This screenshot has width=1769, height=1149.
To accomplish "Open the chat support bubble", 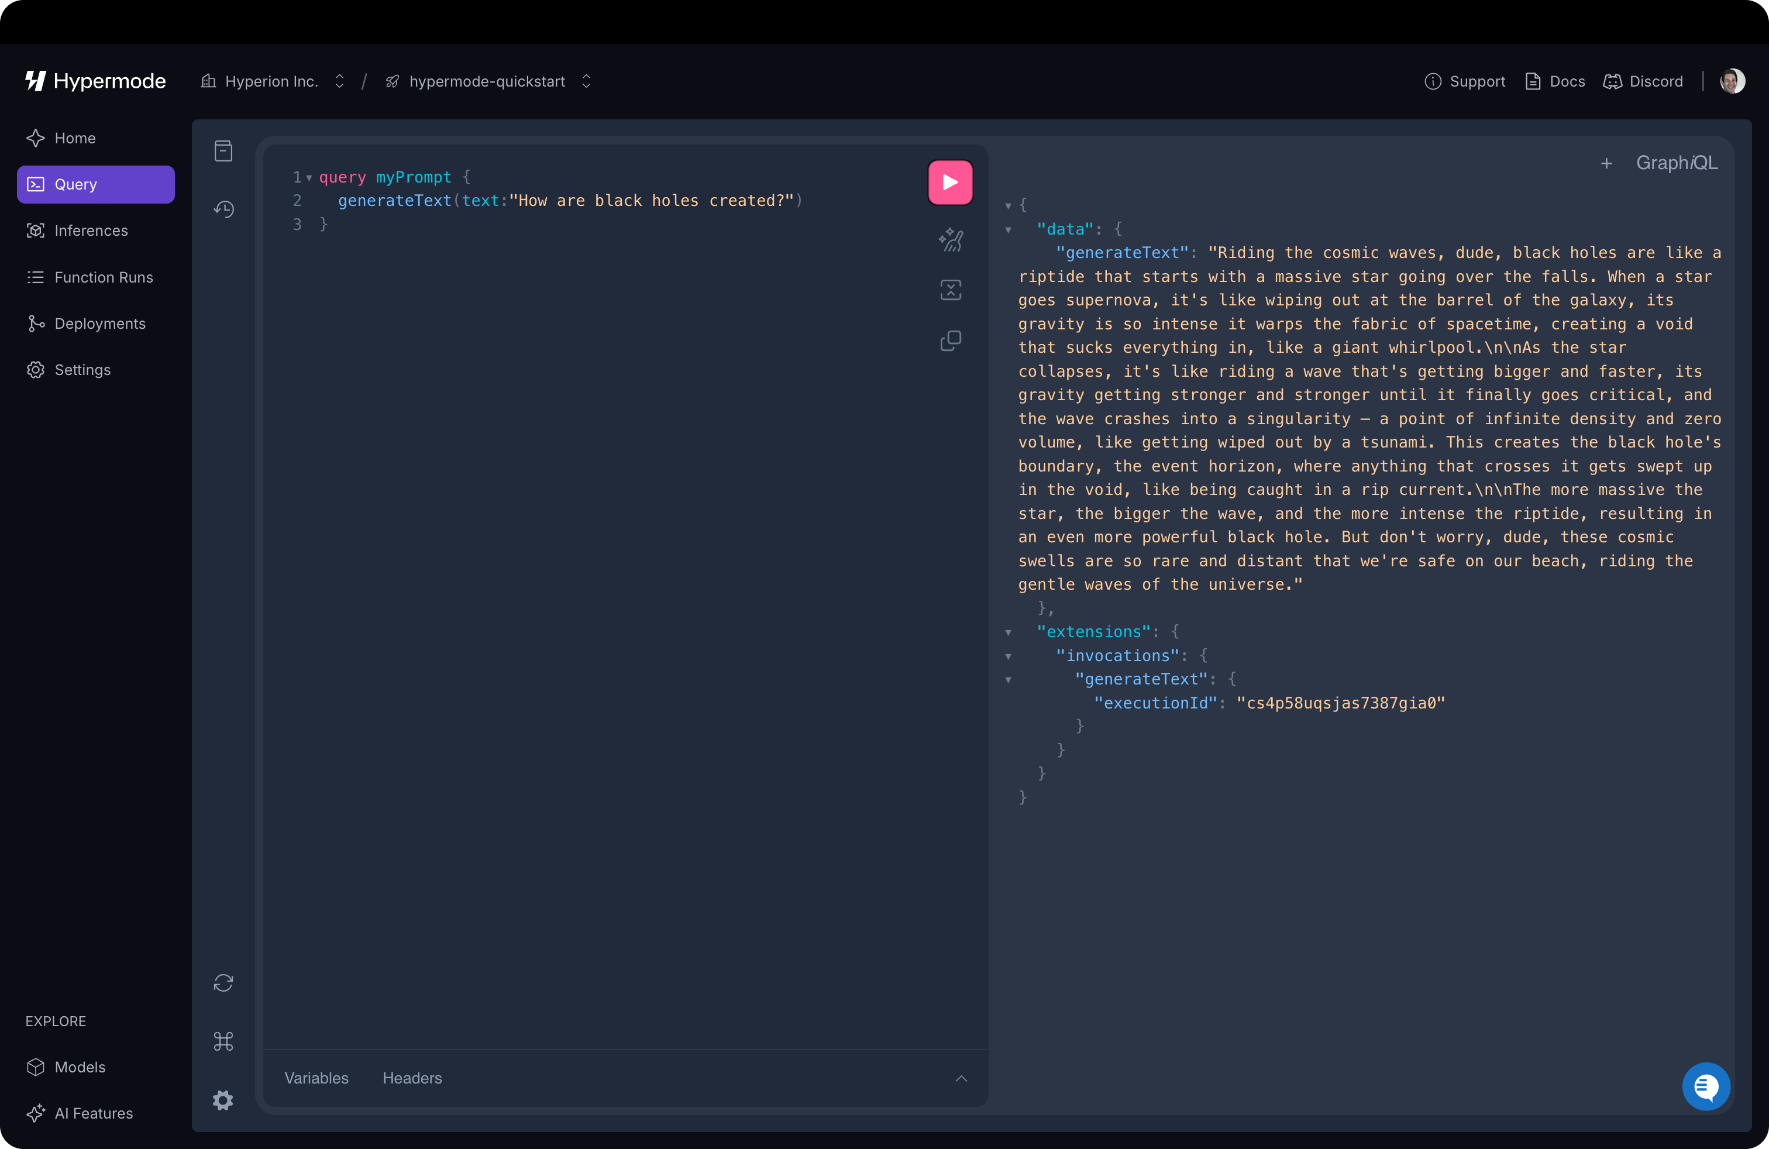I will tap(1706, 1086).
